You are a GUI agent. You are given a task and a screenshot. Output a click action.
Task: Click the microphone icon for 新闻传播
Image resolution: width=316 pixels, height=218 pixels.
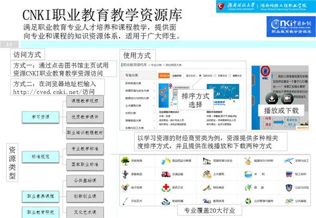click(x=166, y=201)
